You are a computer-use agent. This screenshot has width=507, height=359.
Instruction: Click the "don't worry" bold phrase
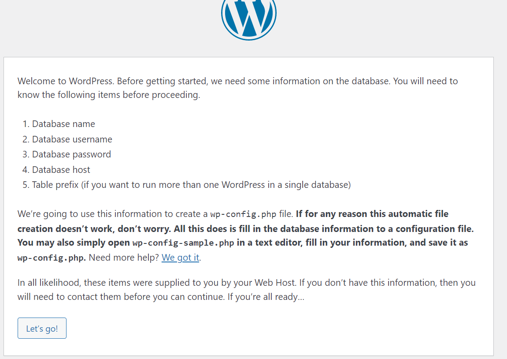click(144, 229)
